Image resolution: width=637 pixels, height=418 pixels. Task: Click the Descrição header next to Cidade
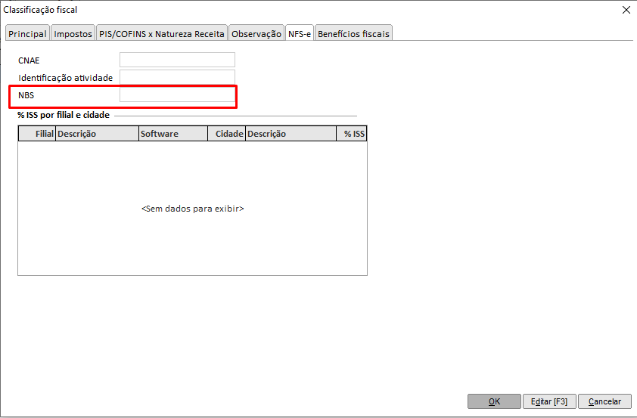(291, 134)
